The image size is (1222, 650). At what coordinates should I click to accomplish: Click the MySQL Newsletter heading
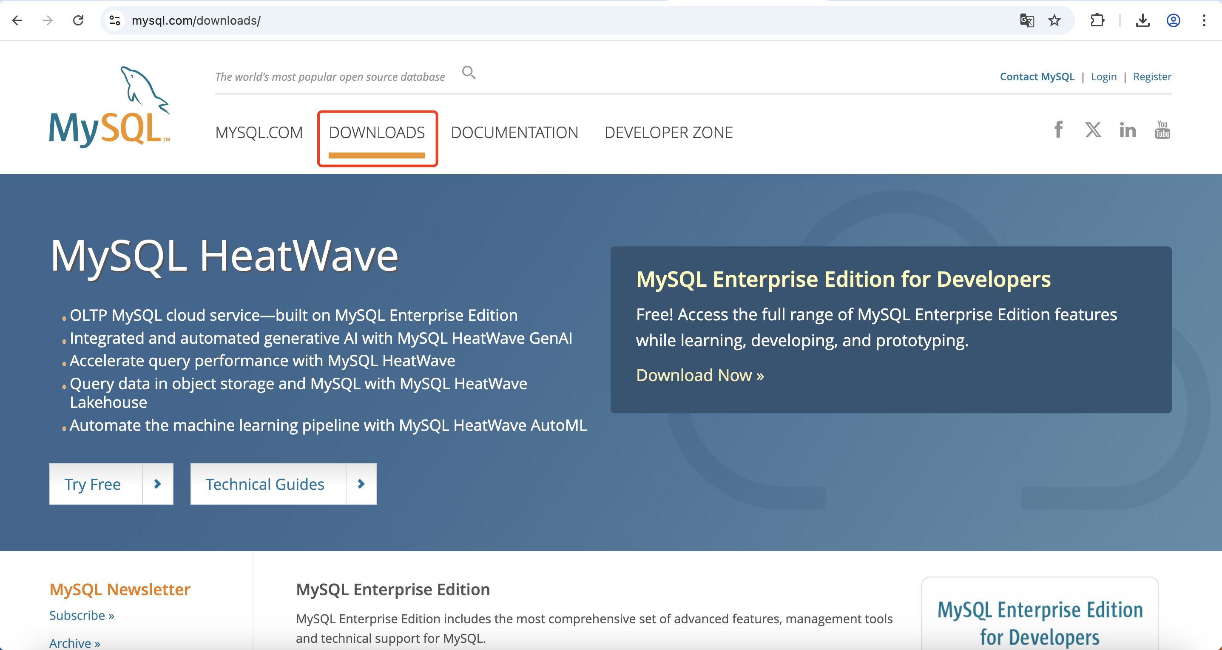120,589
